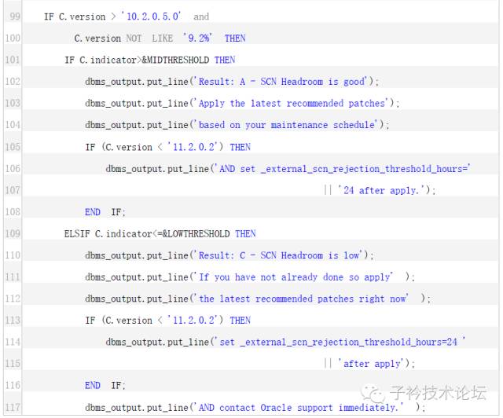This screenshot has height=418, width=503.
Task: Click line number 109 in the gutter
Action: point(13,233)
